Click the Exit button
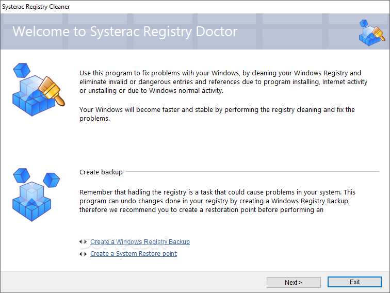390x293 pixels. pyautogui.click(x=354, y=282)
